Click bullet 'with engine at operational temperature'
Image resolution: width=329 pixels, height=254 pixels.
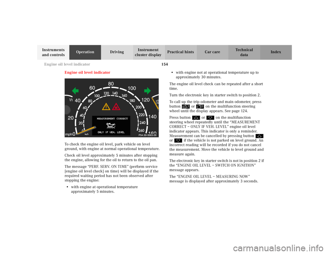[104, 189]
